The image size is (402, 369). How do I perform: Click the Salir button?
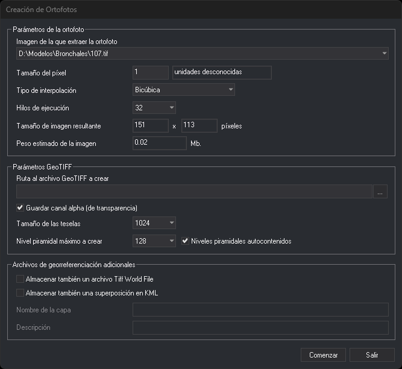372,355
